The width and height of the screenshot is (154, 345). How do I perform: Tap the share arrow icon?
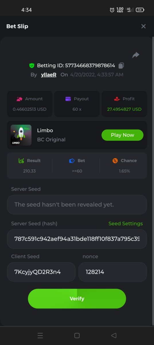click(x=136, y=55)
